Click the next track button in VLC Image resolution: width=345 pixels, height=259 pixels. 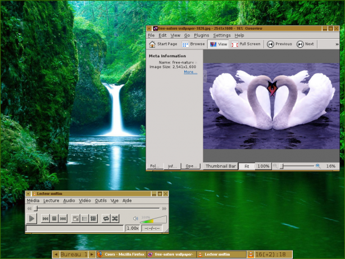63,219
